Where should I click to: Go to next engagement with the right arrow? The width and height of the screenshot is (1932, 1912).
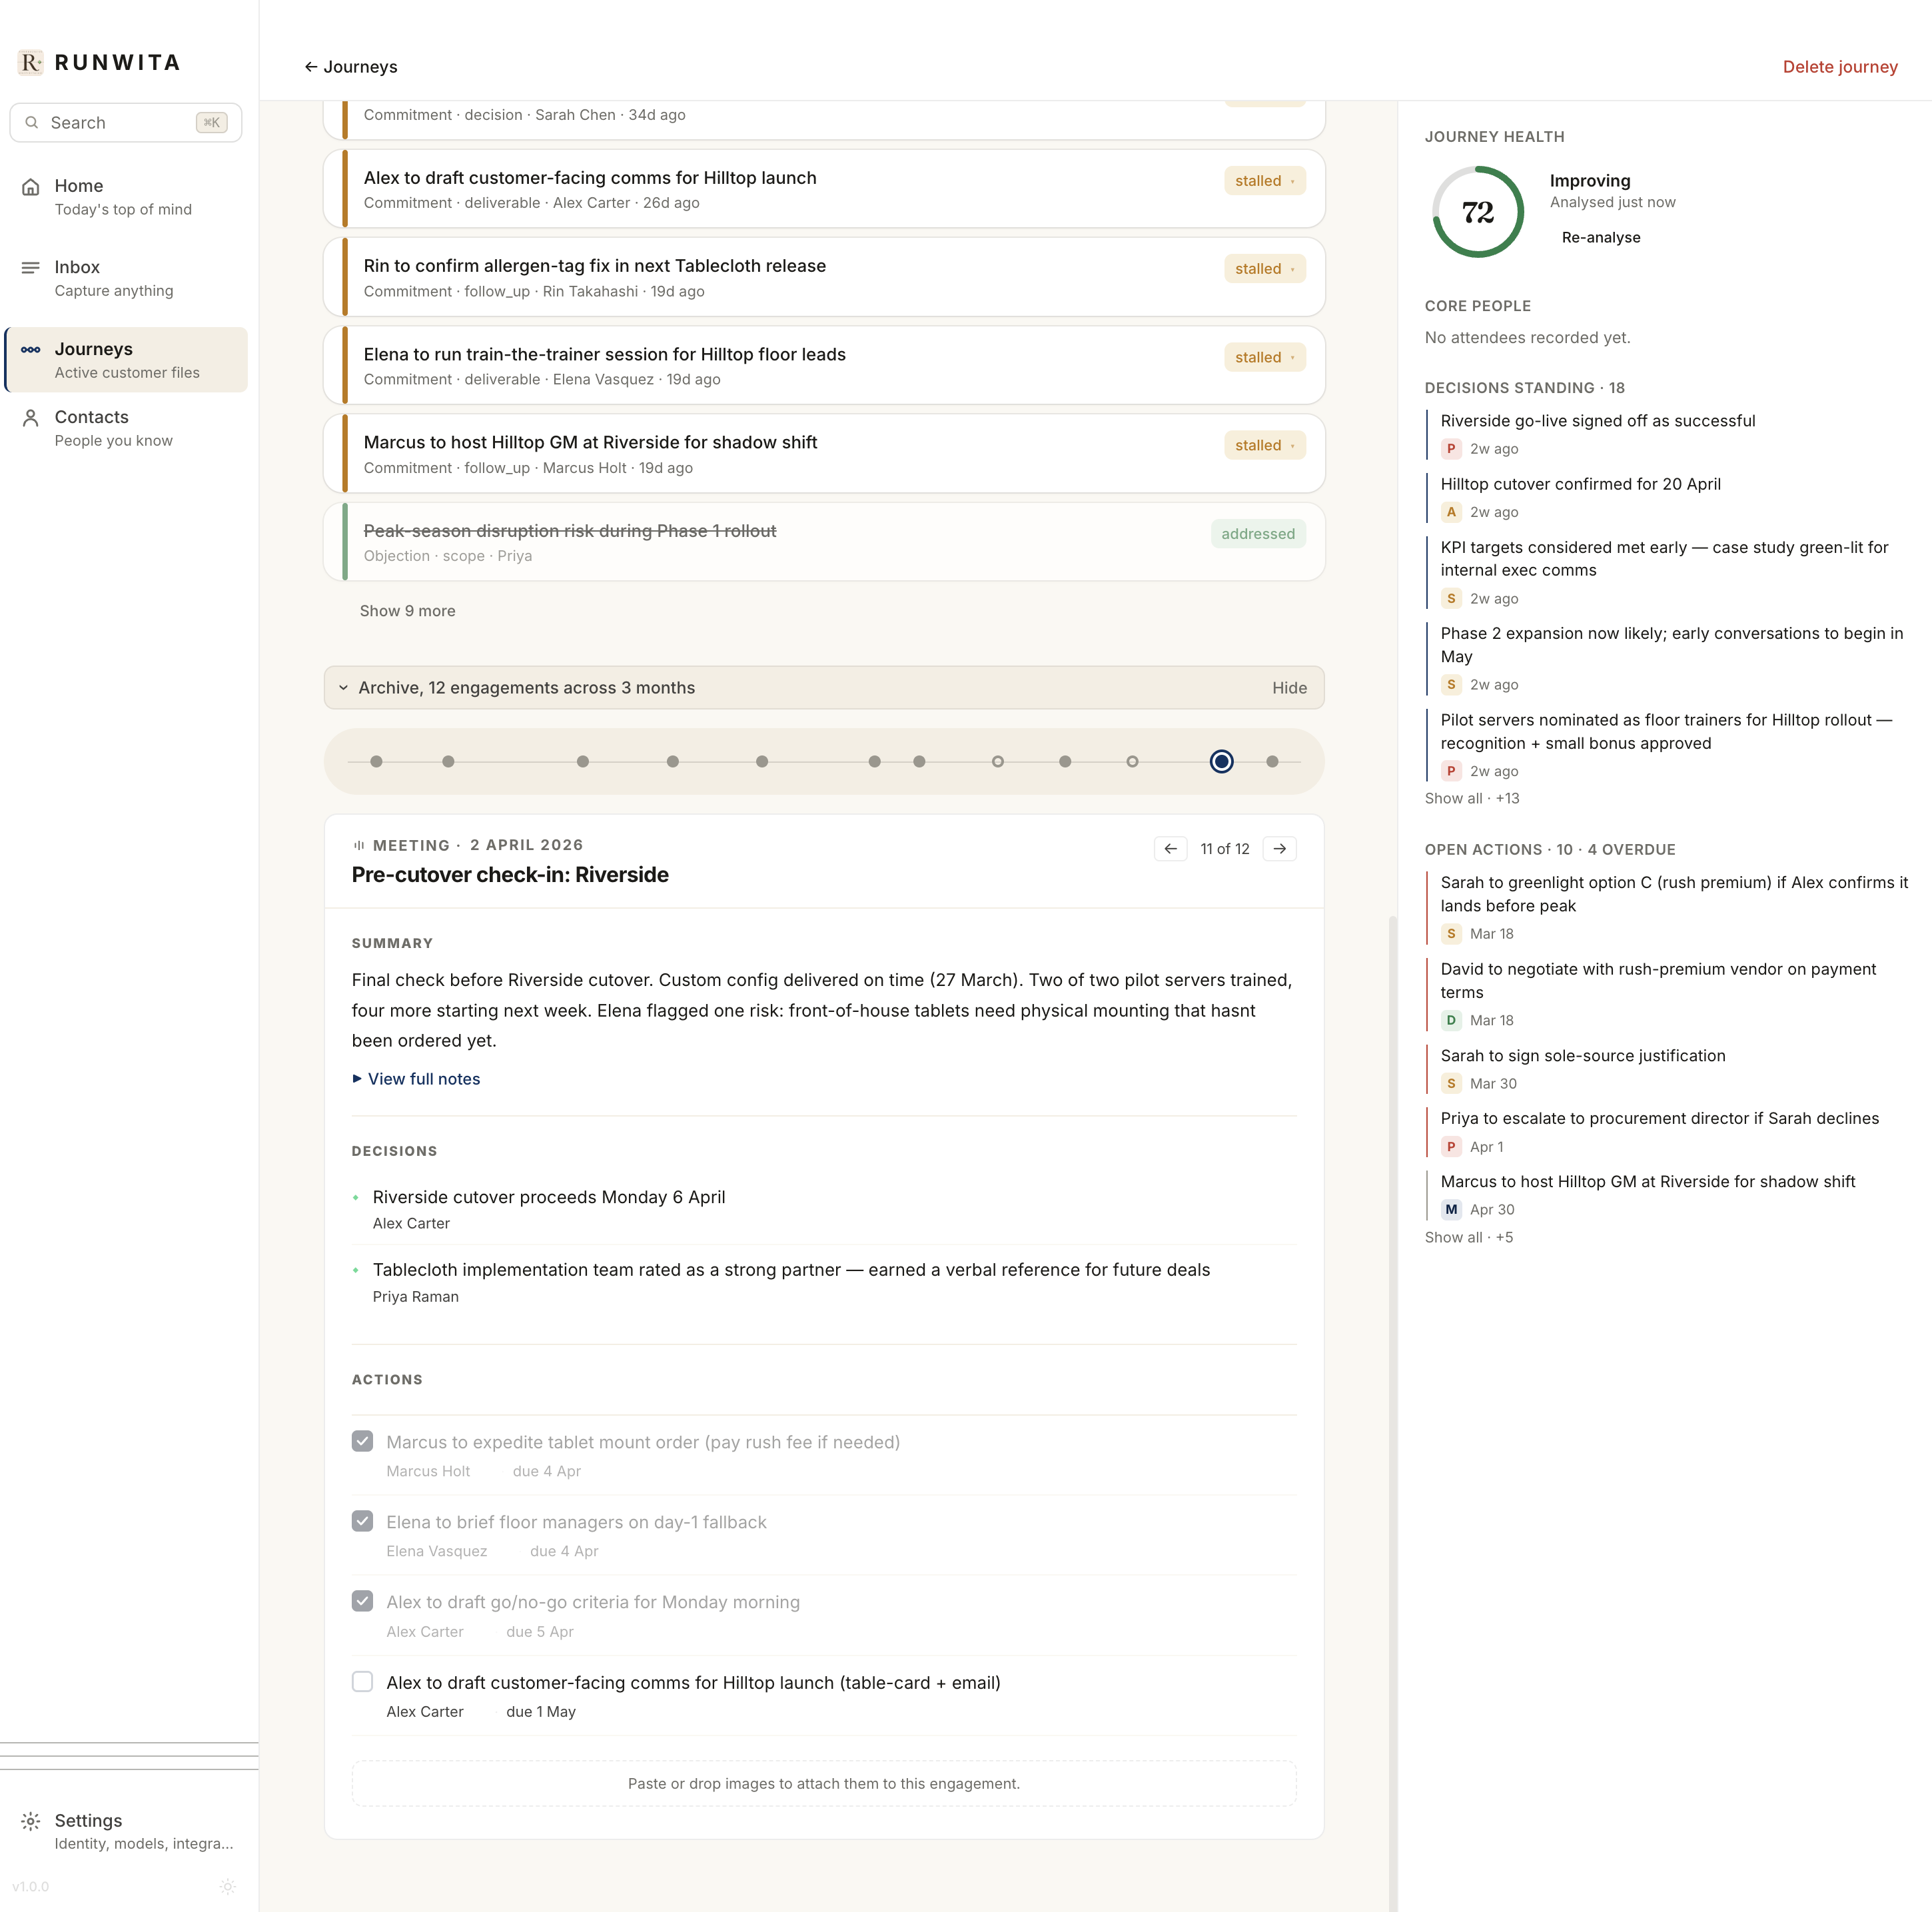1279,848
